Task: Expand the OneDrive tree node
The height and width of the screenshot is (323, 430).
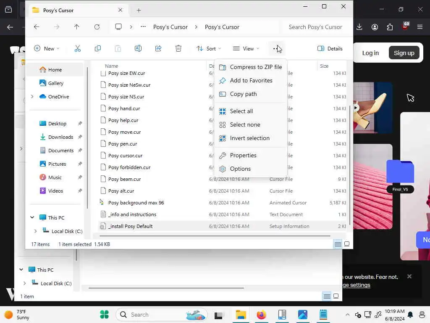Action: (32, 97)
